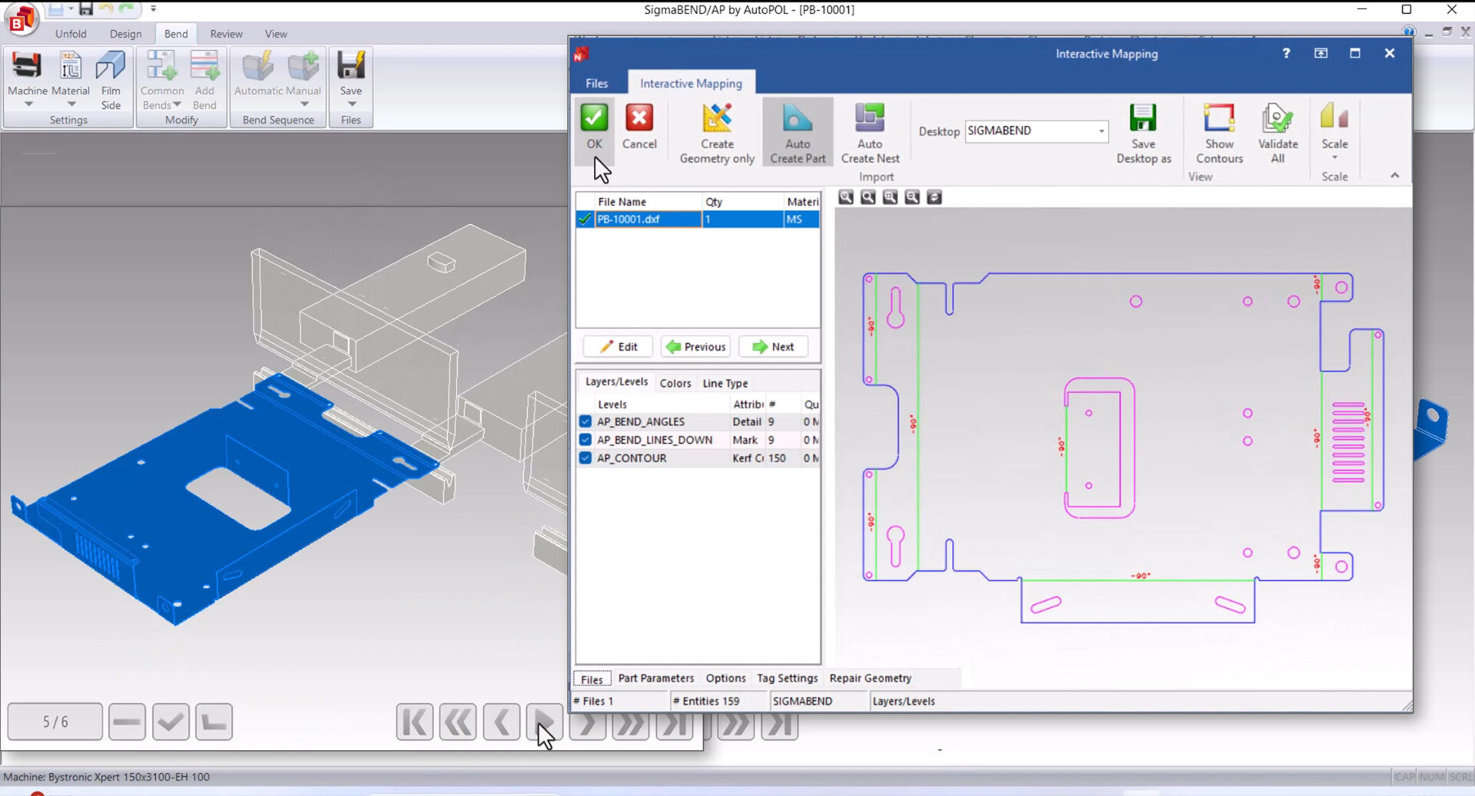The image size is (1475, 796).
Task: Collapse the ribbon with the chevron arrow
Action: tap(1396, 175)
